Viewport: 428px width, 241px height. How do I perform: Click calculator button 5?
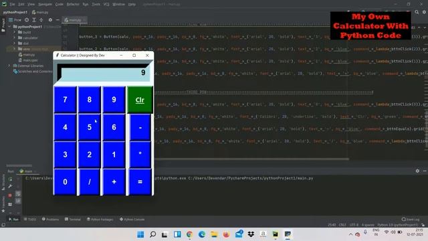pos(89,127)
